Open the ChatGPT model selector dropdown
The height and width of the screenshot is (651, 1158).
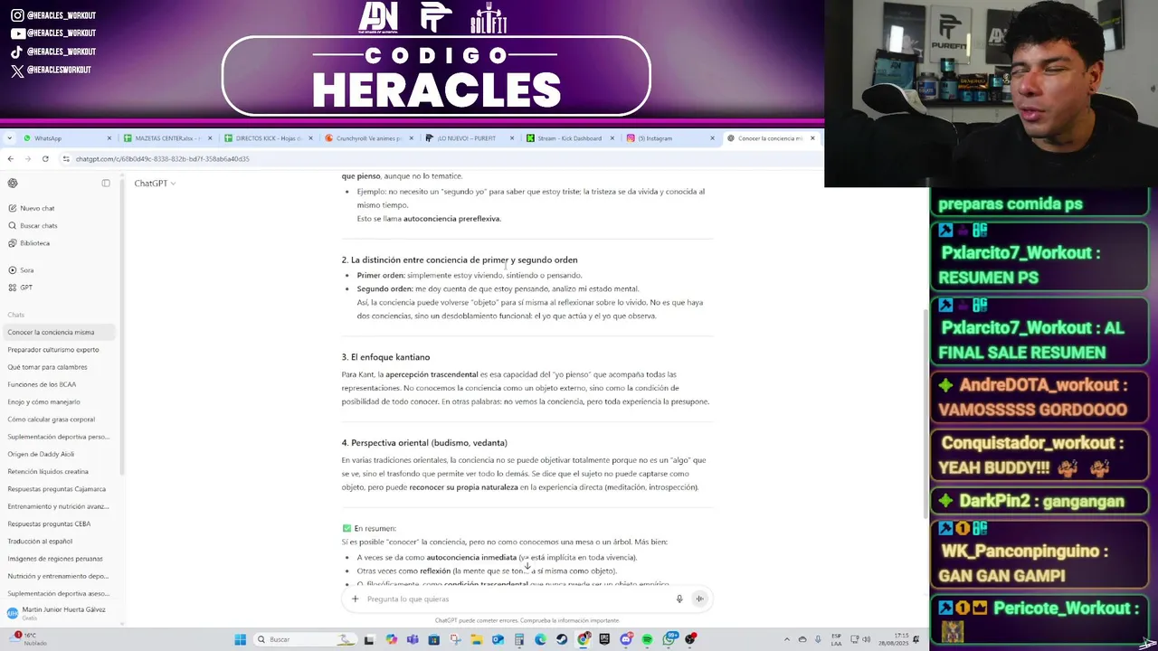155,183
